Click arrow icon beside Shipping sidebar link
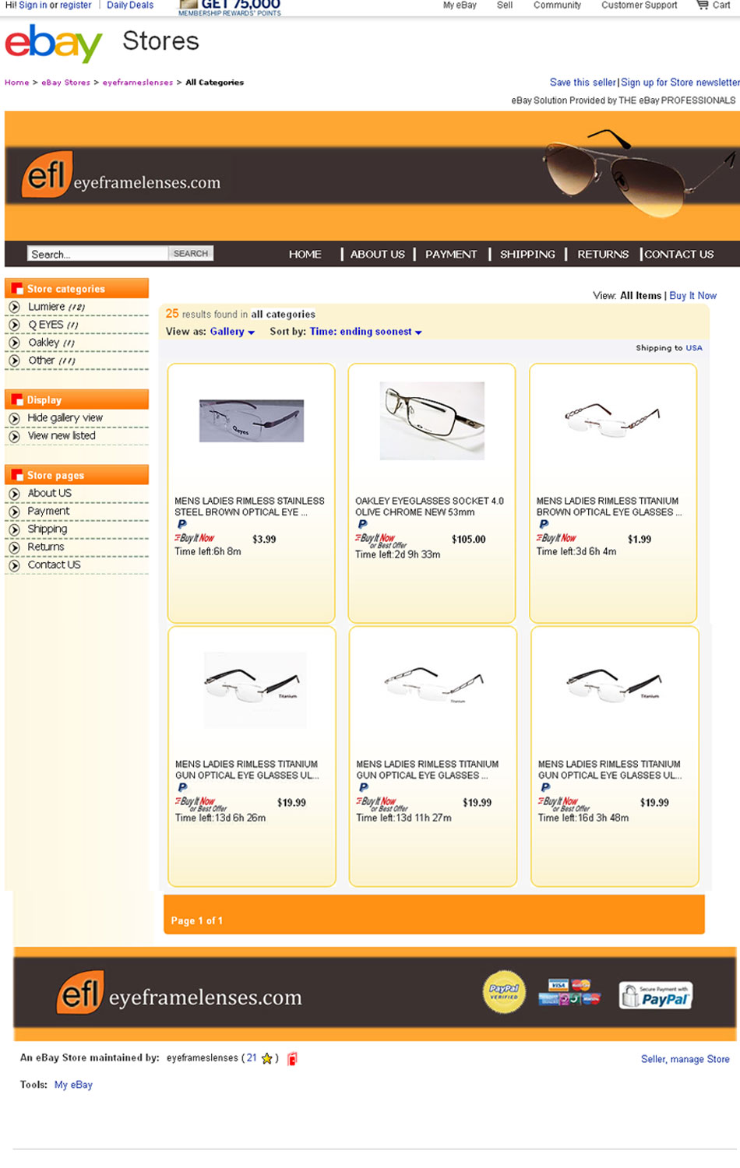Viewport: 740px width, 1168px height. [x=14, y=529]
